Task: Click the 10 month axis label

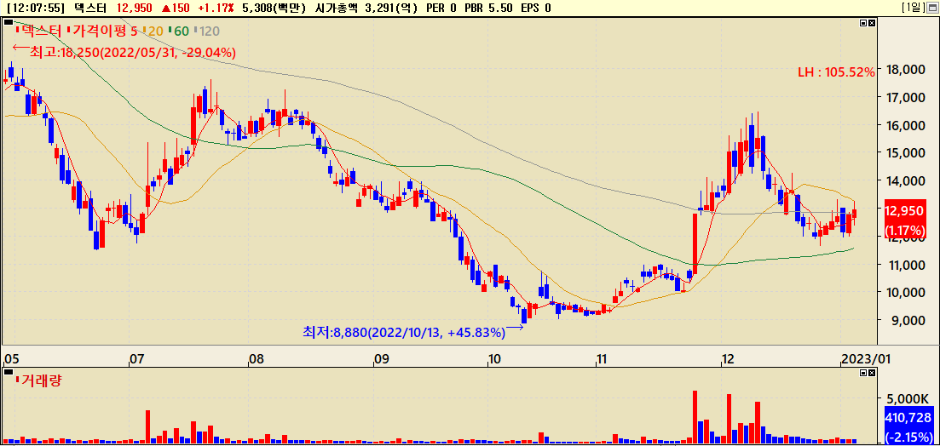Action: (x=494, y=359)
